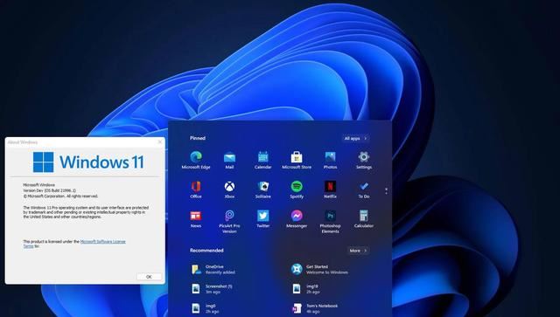The width and height of the screenshot is (560, 317).
Task: Open Spotify from the Start menu
Action: coord(297,190)
